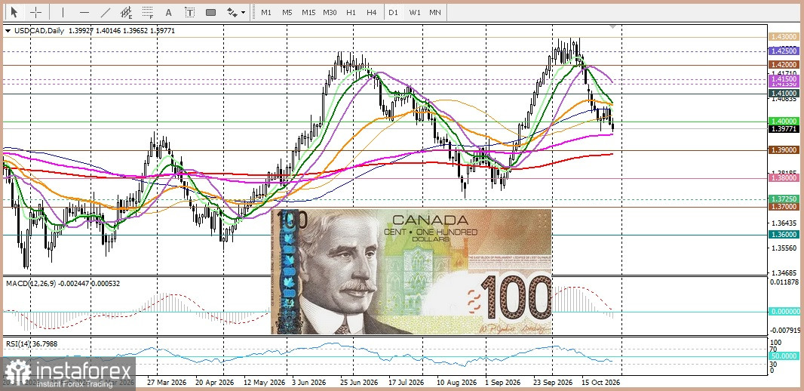804x391 pixels.
Task: Click the 1.41500 price level label
Action: (x=784, y=79)
